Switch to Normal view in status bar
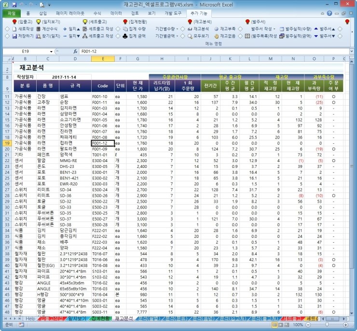 (x=275, y=325)
